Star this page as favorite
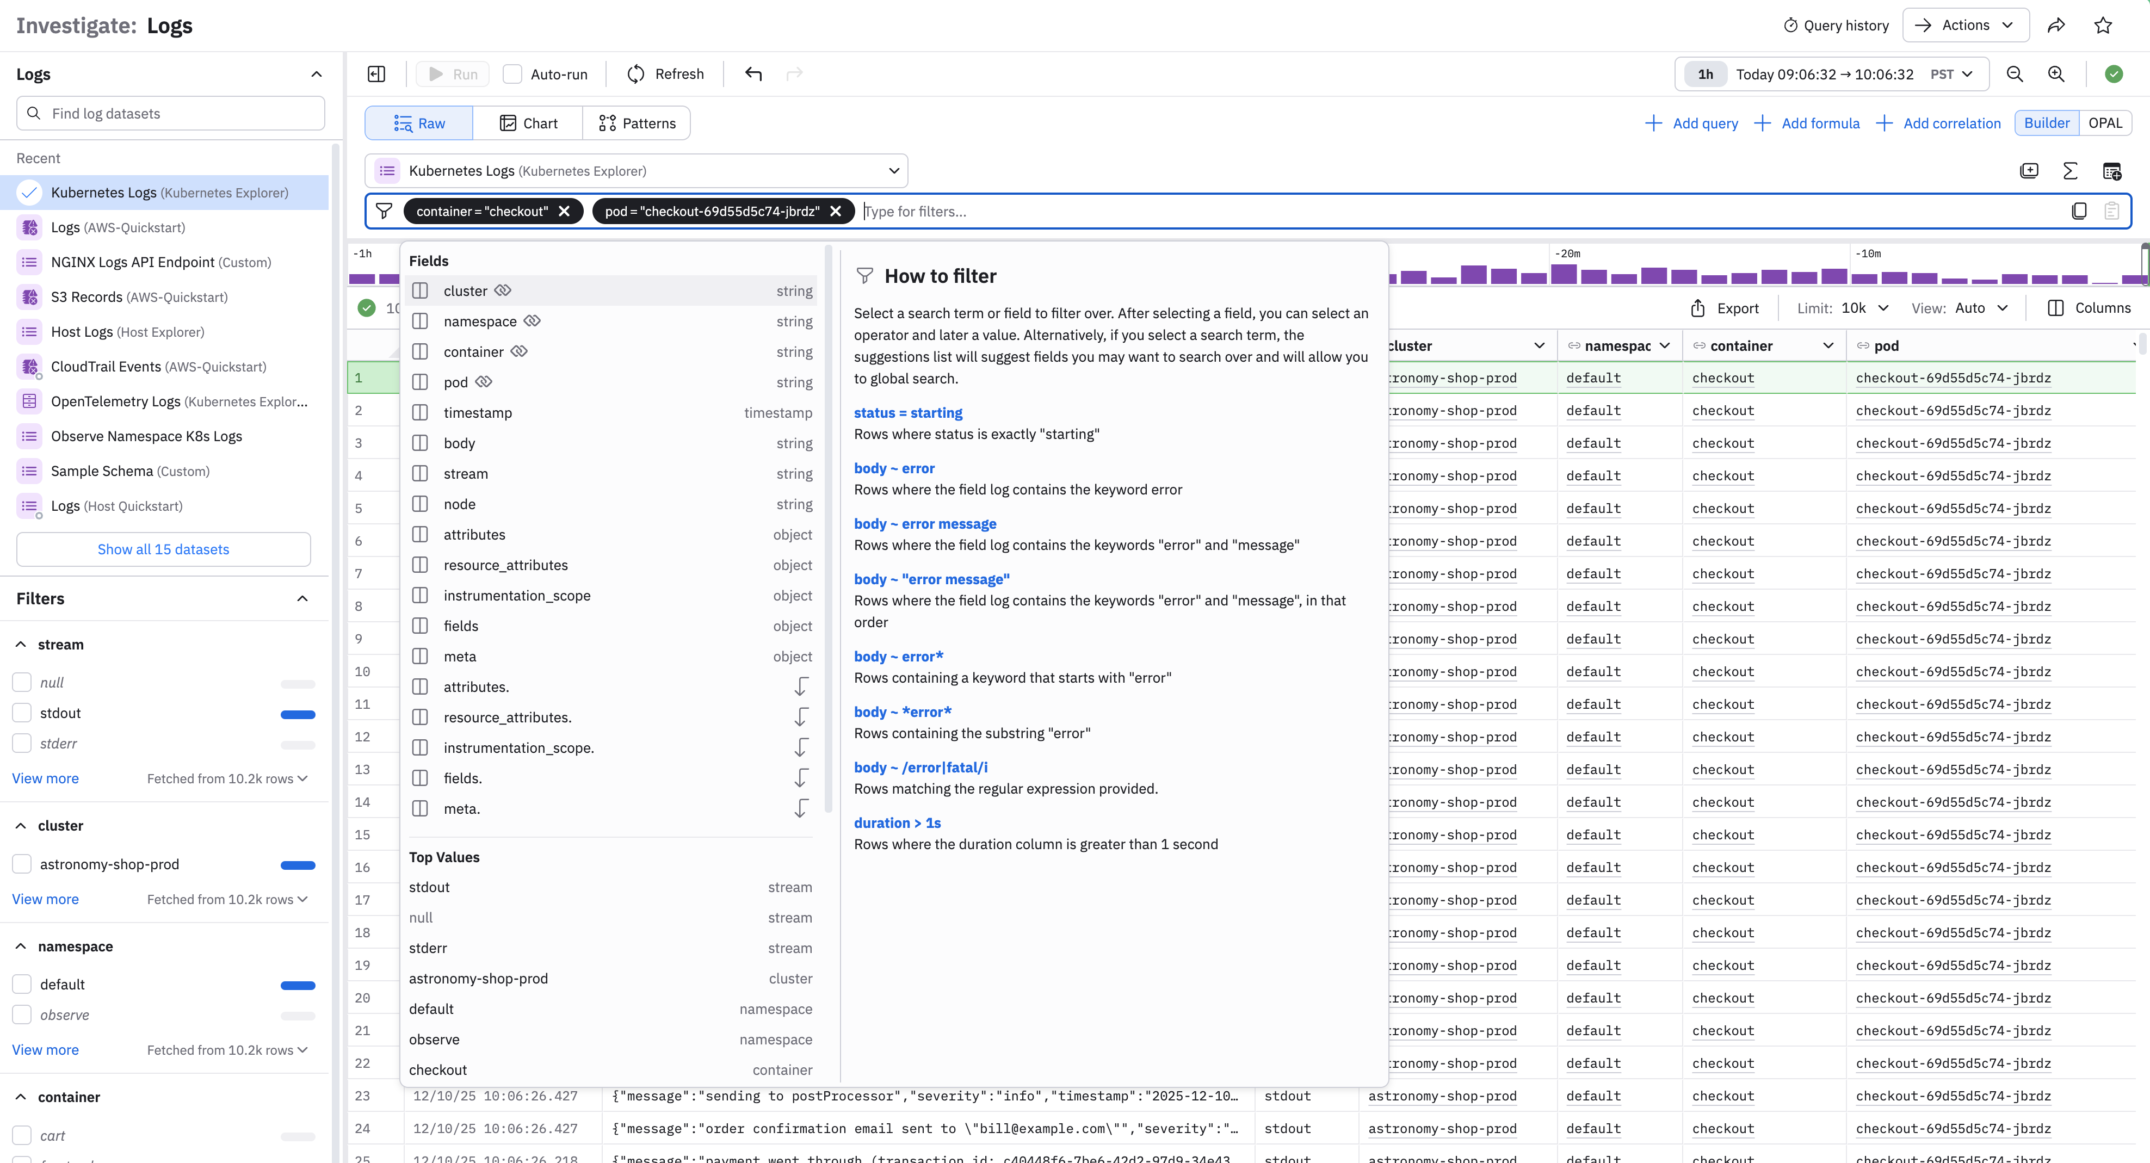The height and width of the screenshot is (1163, 2150). 2103,25
